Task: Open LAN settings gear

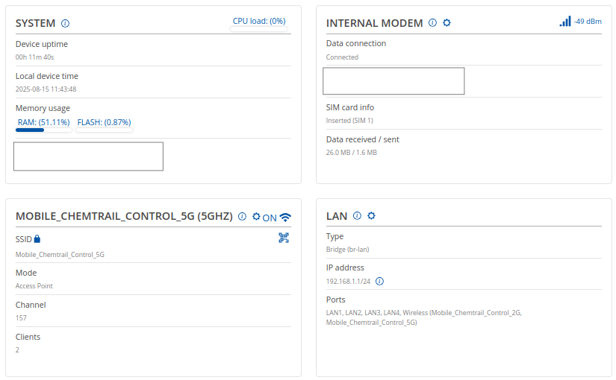Action: tap(371, 215)
